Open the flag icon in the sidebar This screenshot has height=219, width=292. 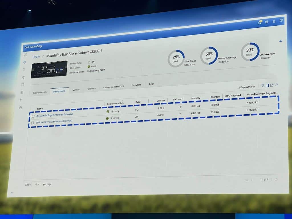point(21,100)
